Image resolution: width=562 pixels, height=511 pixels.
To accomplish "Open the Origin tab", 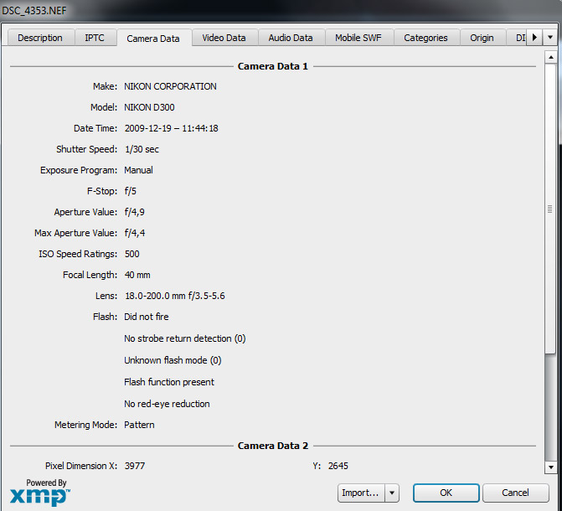I will (x=482, y=38).
